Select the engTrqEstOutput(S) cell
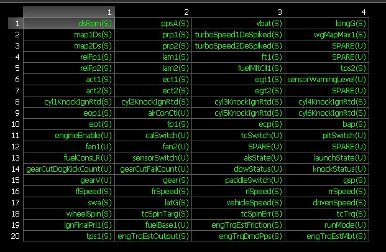 (153, 236)
